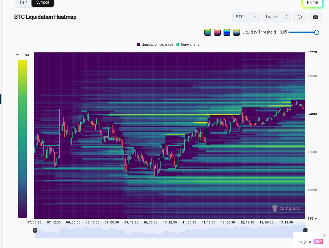The width and height of the screenshot is (329, 248).
Task: Click the 62000 price axis label
Action: 312,152
